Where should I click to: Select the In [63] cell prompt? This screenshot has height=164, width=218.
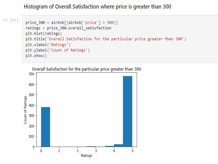12,20
